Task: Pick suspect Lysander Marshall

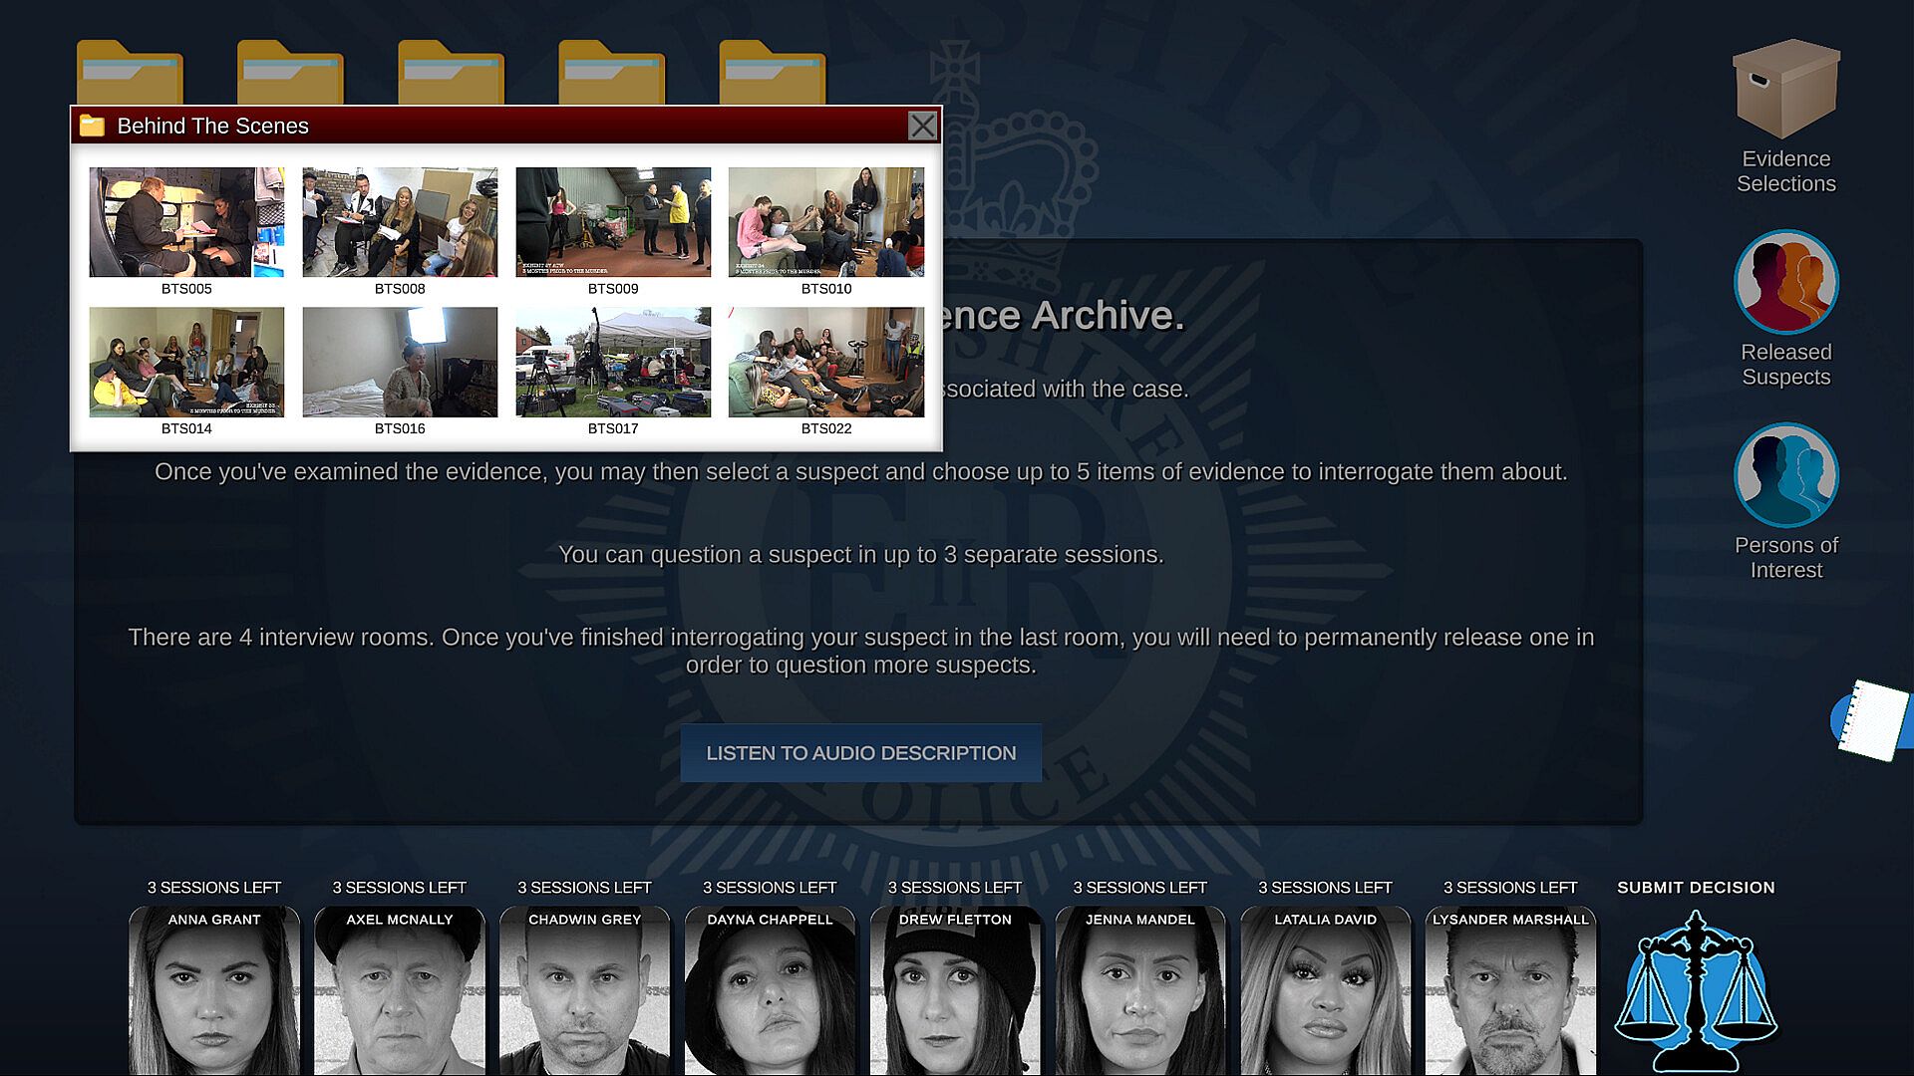Action: pos(1510,991)
